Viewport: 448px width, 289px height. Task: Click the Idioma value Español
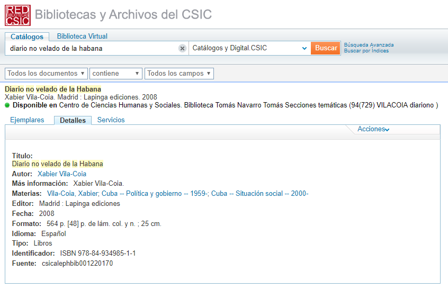click(53, 233)
